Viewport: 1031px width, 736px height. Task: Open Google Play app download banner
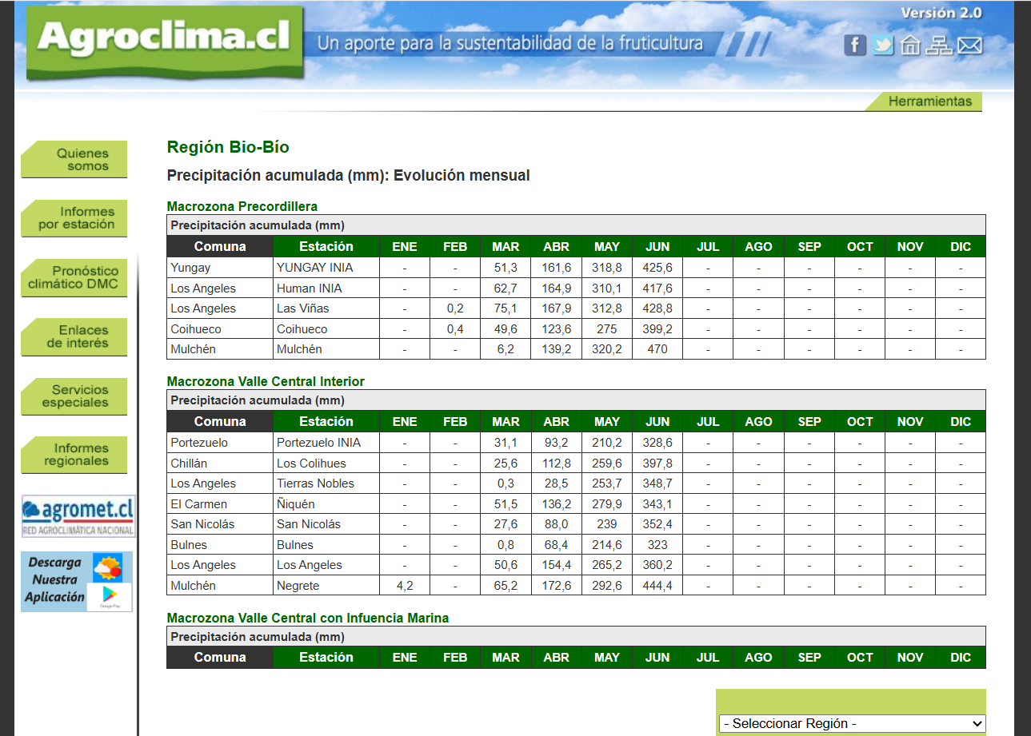(x=77, y=582)
